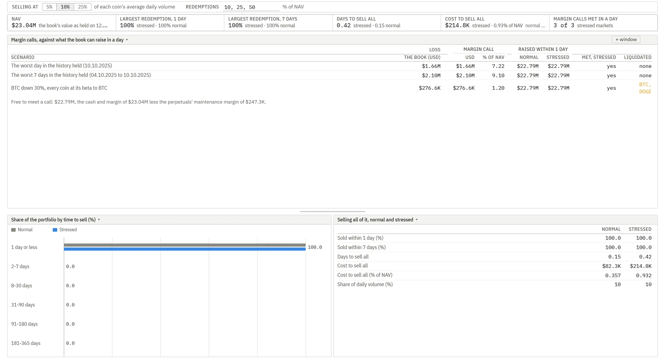Click the Sold within 7 days (%) row
The height and width of the screenshot is (358, 665).
(x=494, y=247)
